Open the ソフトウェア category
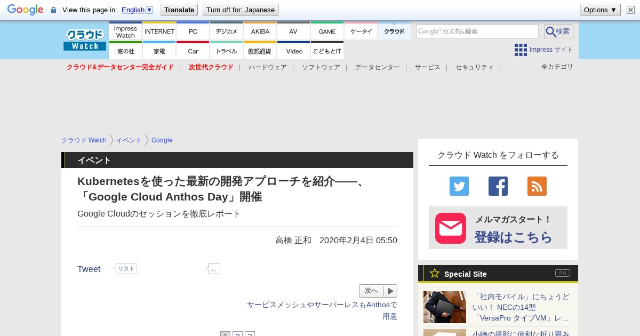 (321, 67)
